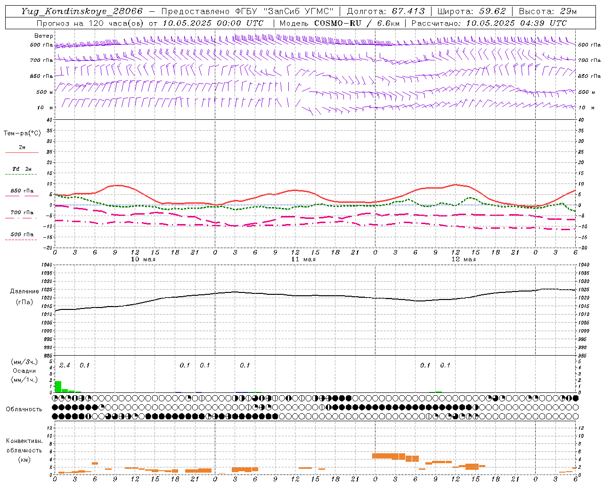The image size is (603, 483).
Task: Click the 'Широта: 59.62' header field
Action: 472,11
